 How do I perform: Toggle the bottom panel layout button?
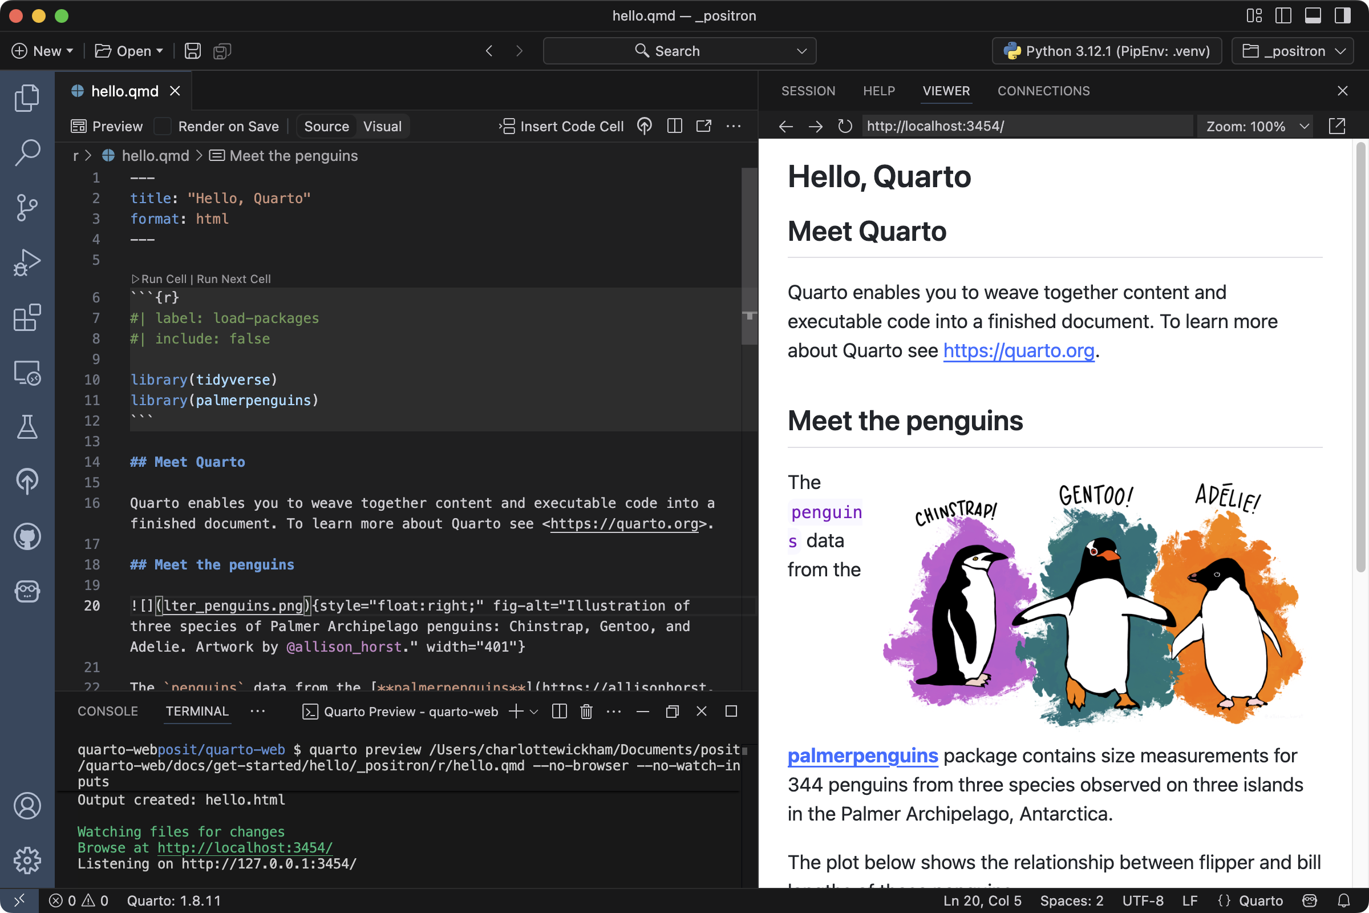coord(1313,16)
